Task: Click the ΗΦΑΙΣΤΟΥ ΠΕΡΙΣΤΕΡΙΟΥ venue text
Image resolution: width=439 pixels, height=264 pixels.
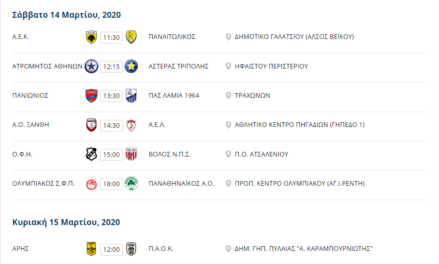Action: click(271, 66)
